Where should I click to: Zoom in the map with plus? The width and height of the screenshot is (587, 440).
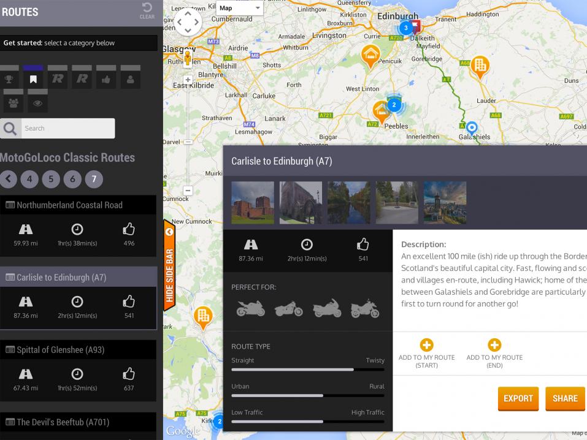coord(188,80)
